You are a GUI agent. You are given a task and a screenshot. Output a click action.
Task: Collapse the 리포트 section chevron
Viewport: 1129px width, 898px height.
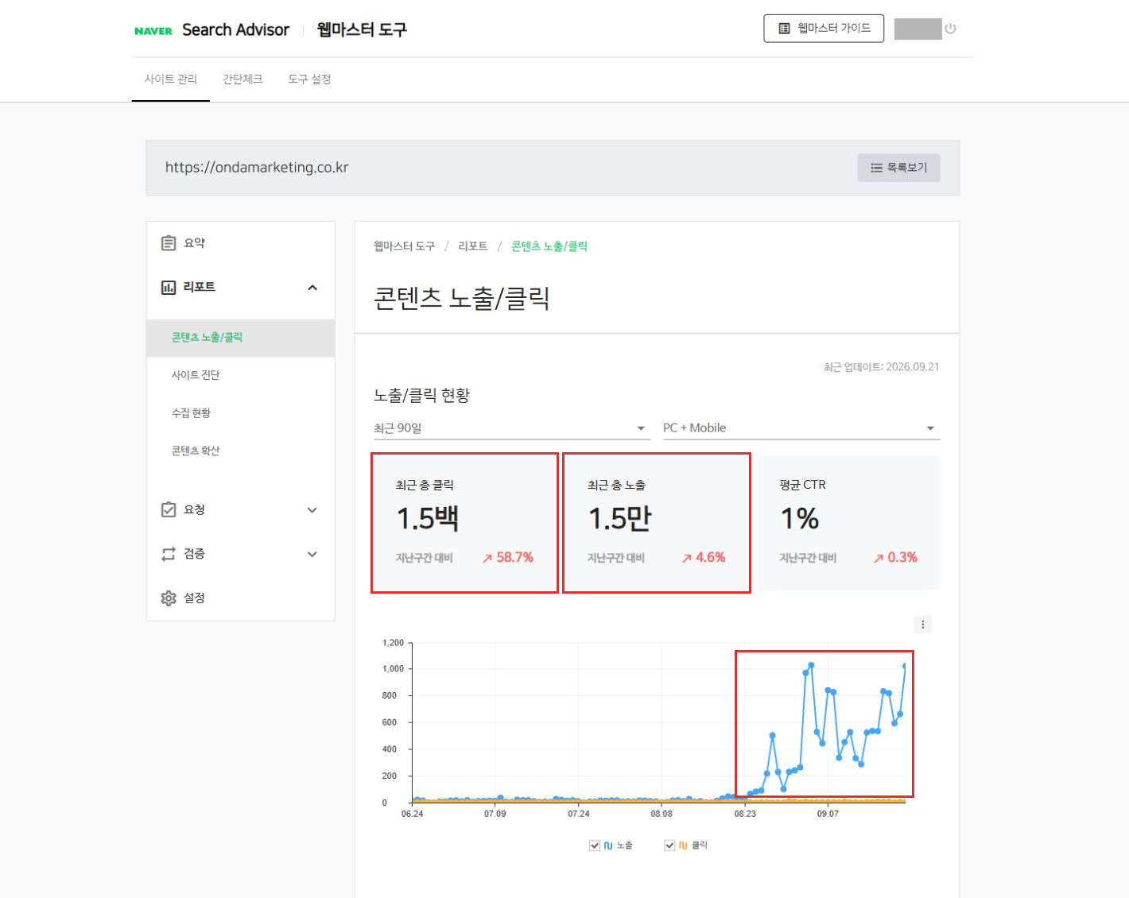coord(312,288)
